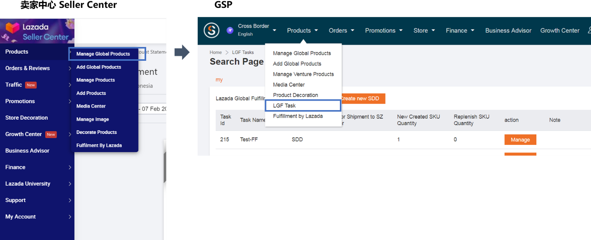Choose Add Global Products in Seller Center submenu

pyautogui.click(x=99, y=67)
